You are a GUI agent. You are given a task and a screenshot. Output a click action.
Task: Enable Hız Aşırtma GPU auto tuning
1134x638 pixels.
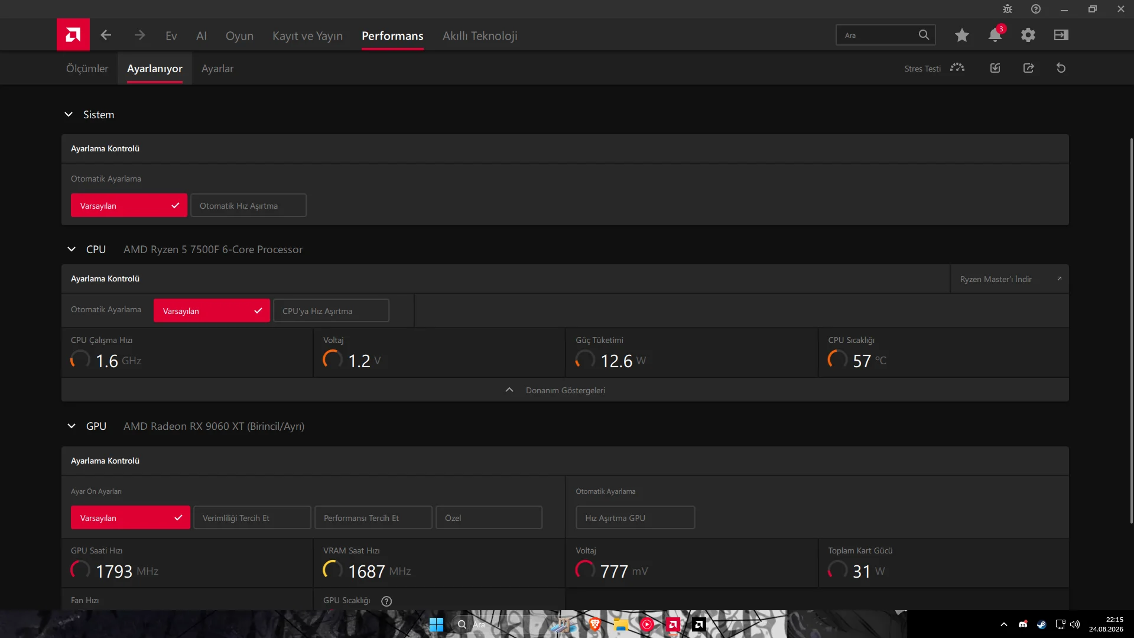click(x=635, y=517)
